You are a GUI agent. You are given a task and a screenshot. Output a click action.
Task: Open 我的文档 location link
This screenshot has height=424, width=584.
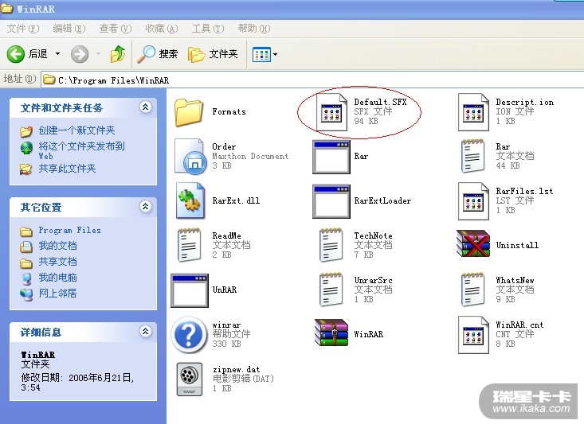click(57, 246)
